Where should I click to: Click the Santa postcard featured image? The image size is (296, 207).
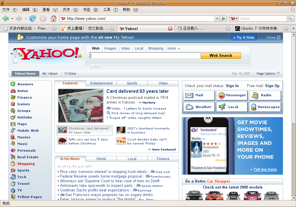click(81, 106)
